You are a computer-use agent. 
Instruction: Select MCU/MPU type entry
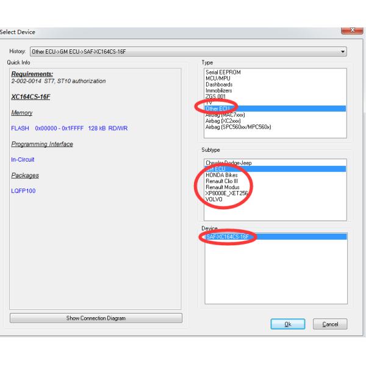click(220, 78)
